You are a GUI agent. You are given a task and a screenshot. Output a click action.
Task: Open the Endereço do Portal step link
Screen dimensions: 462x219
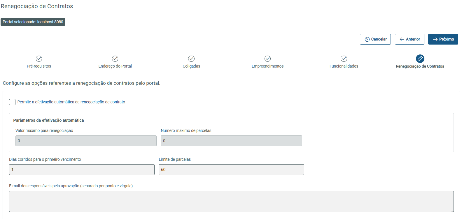(x=115, y=66)
